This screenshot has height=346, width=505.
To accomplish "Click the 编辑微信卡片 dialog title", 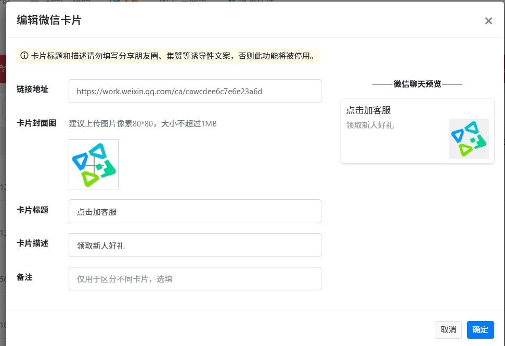I will pyautogui.click(x=49, y=20).
